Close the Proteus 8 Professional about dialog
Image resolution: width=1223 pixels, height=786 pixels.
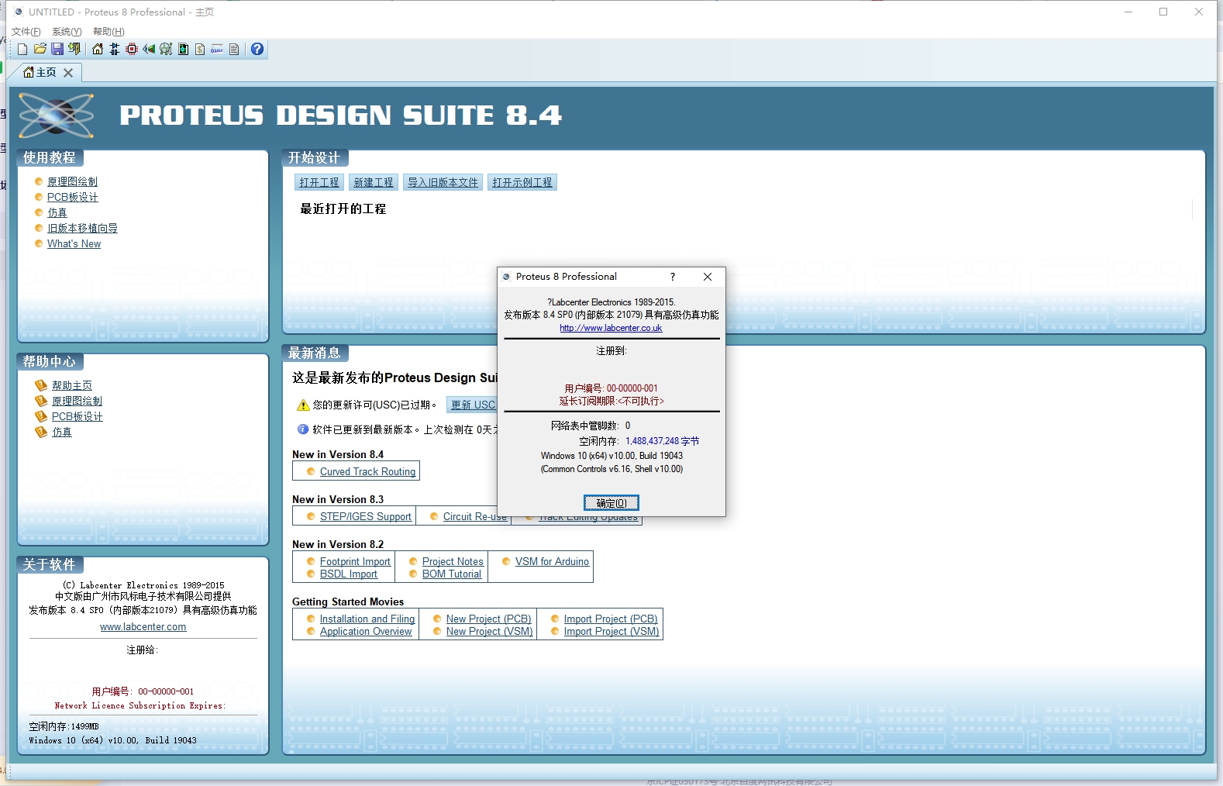point(708,277)
